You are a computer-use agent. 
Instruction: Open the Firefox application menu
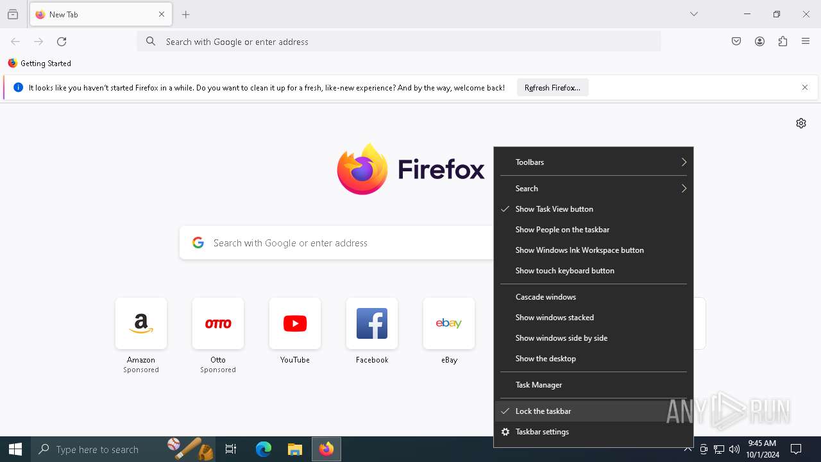coord(806,42)
